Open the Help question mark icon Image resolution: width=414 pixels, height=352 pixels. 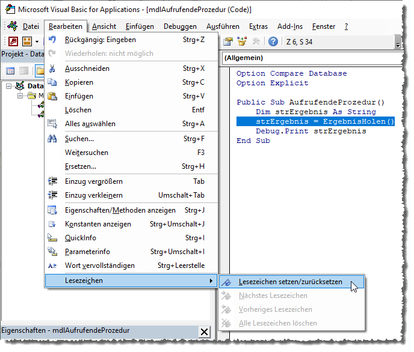coord(273,41)
